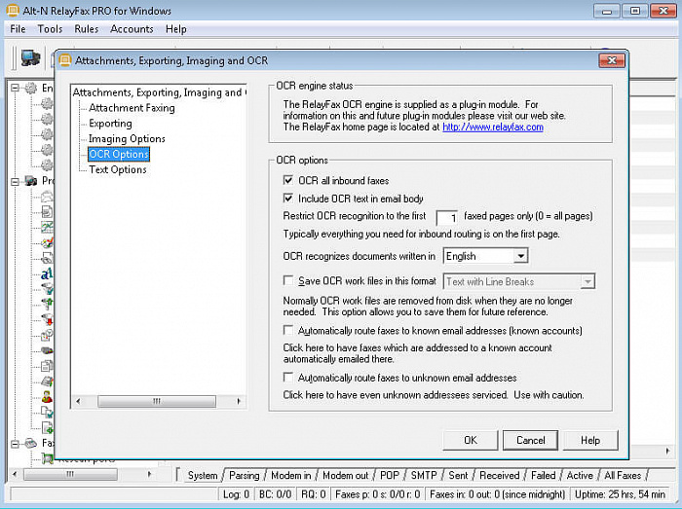Image resolution: width=682 pixels, height=509 pixels.
Task: Switch to the SMTP tab
Action: tap(424, 476)
